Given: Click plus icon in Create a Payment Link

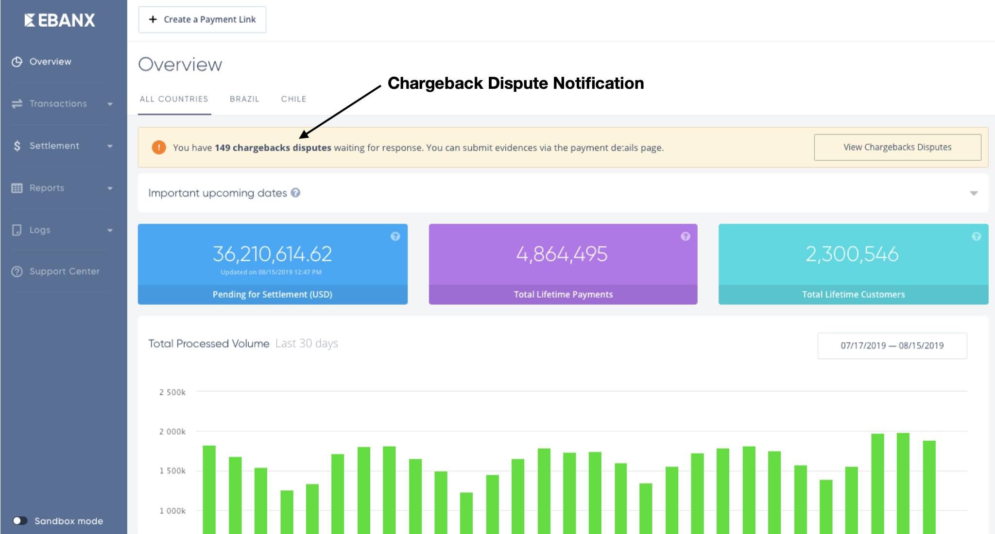Looking at the screenshot, I should tap(153, 19).
